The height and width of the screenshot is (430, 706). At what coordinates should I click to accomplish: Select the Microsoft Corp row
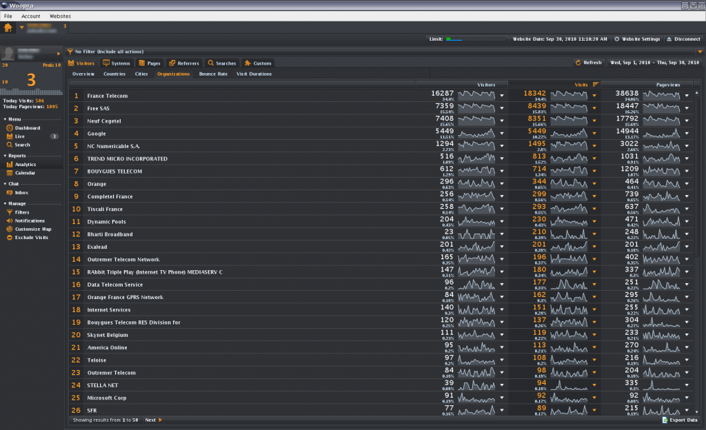382,398
